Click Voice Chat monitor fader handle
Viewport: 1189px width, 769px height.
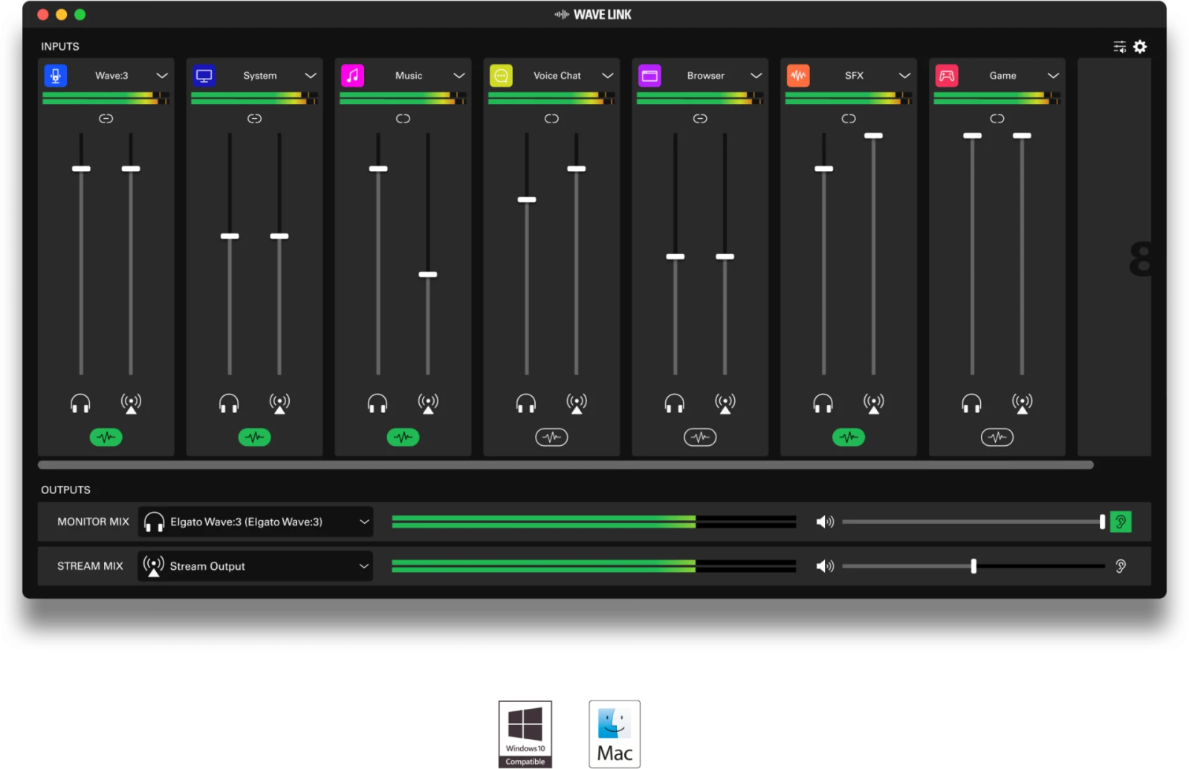527,199
